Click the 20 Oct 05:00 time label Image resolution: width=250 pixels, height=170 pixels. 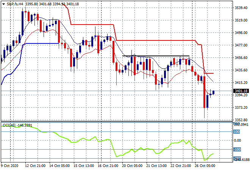(x=132, y=166)
